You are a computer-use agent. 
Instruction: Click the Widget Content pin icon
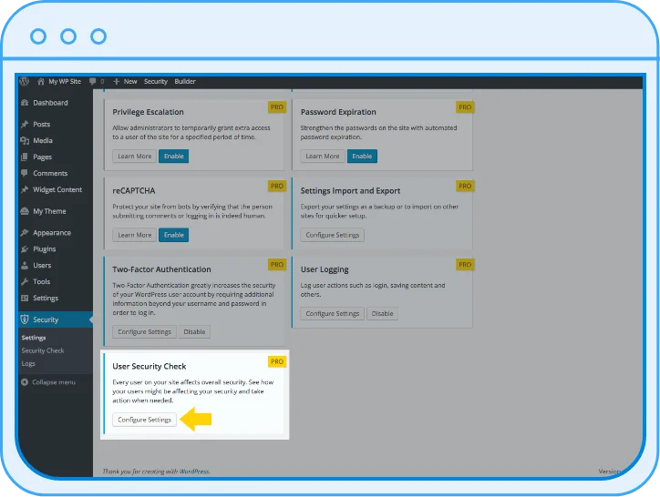[25, 189]
